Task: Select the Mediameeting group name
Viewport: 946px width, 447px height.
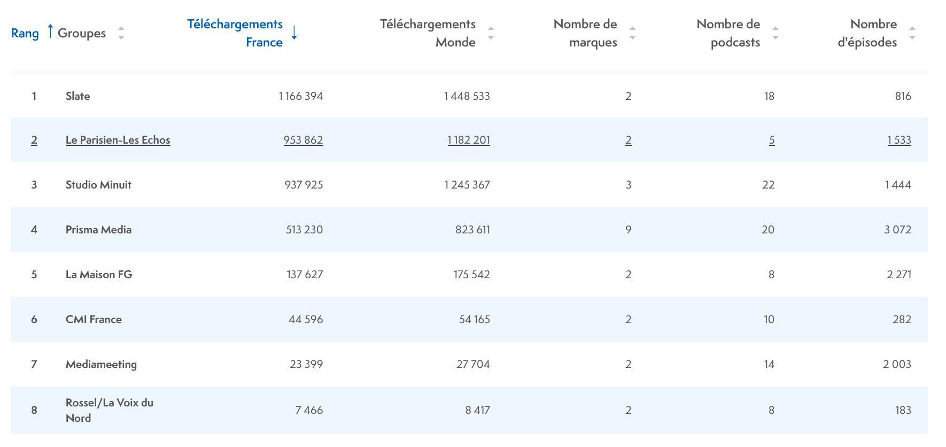Action: (x=101, y=364)
